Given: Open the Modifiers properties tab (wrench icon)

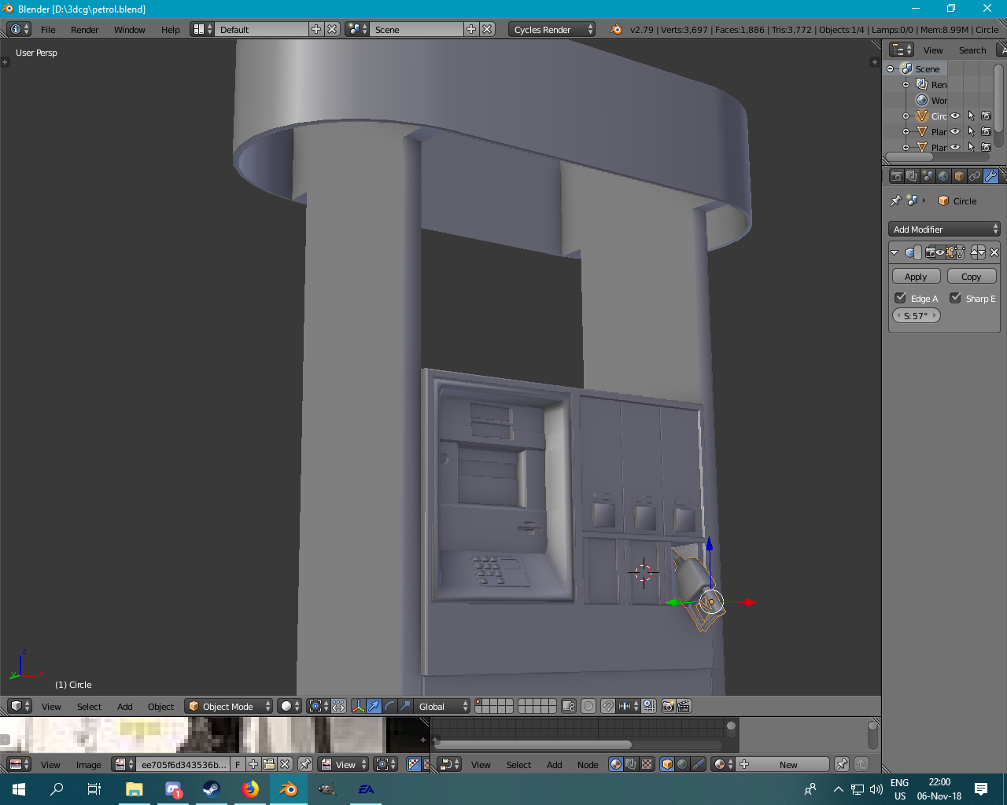Looking at the screenshot, I should [990, 176].
